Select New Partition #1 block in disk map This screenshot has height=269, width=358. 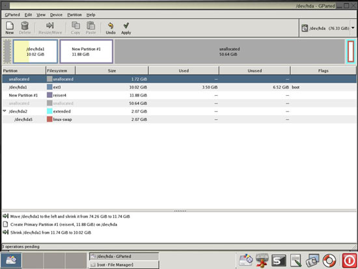[x=87, y=51]
